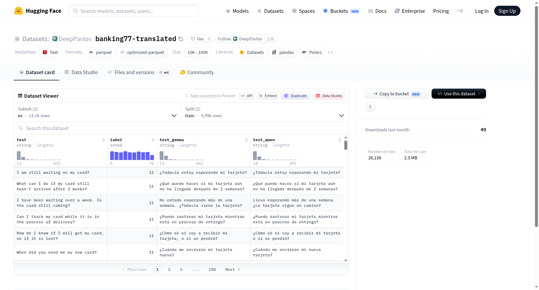Focus the main search models field
539x290 pixels.
tap(134, 11)
